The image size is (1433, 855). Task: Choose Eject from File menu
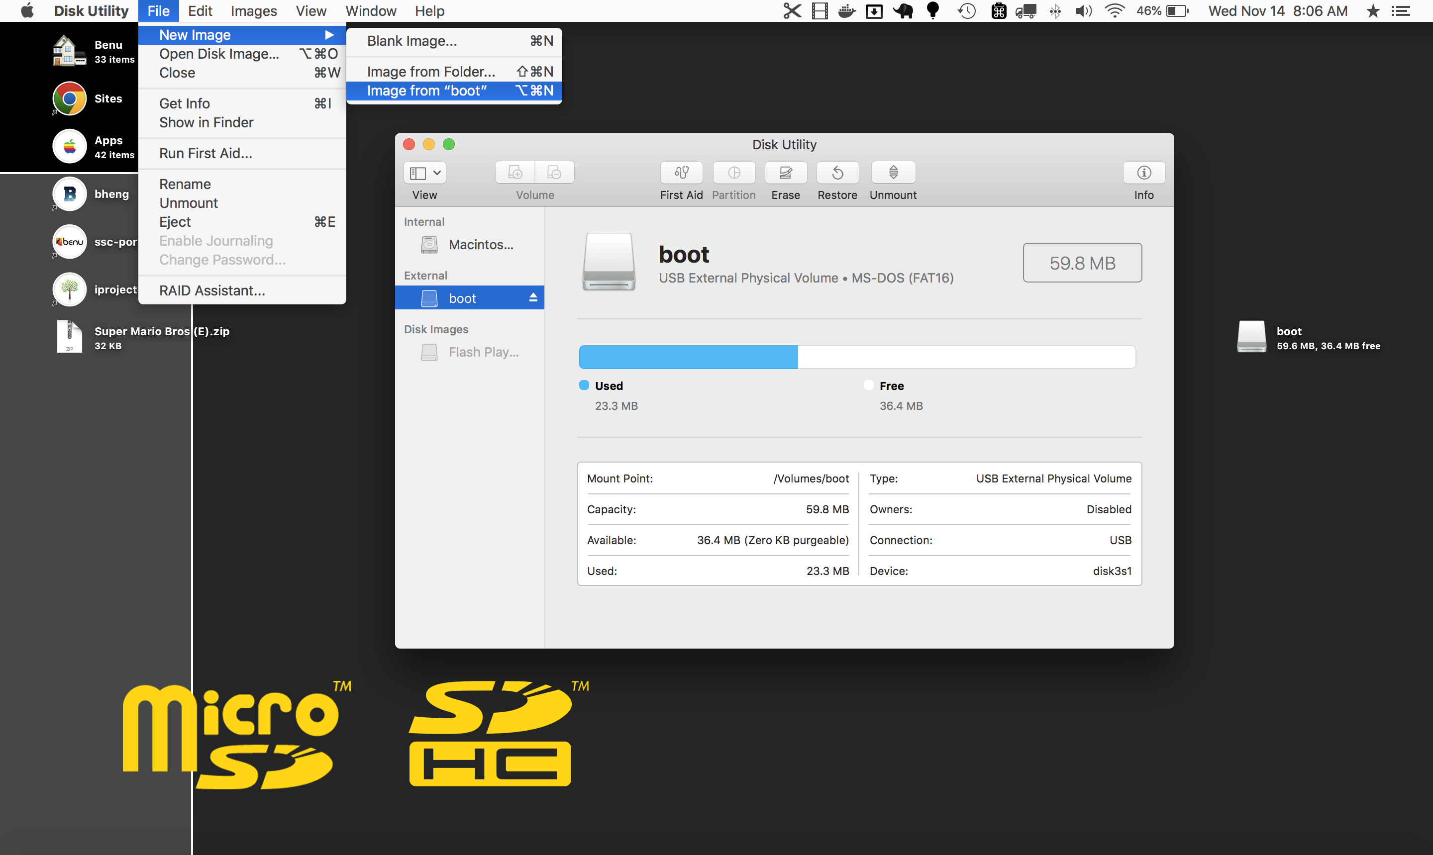click(242, 222)
